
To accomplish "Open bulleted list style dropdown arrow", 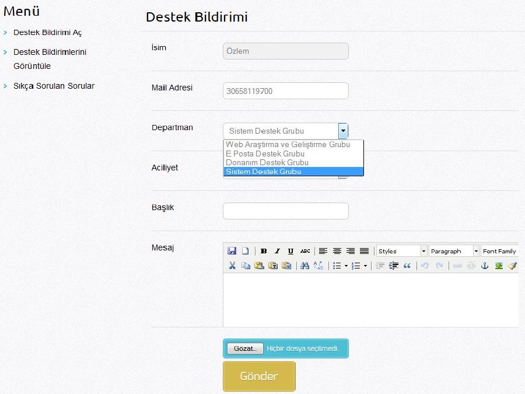I will pyautogui.click(x=346, y=266).
